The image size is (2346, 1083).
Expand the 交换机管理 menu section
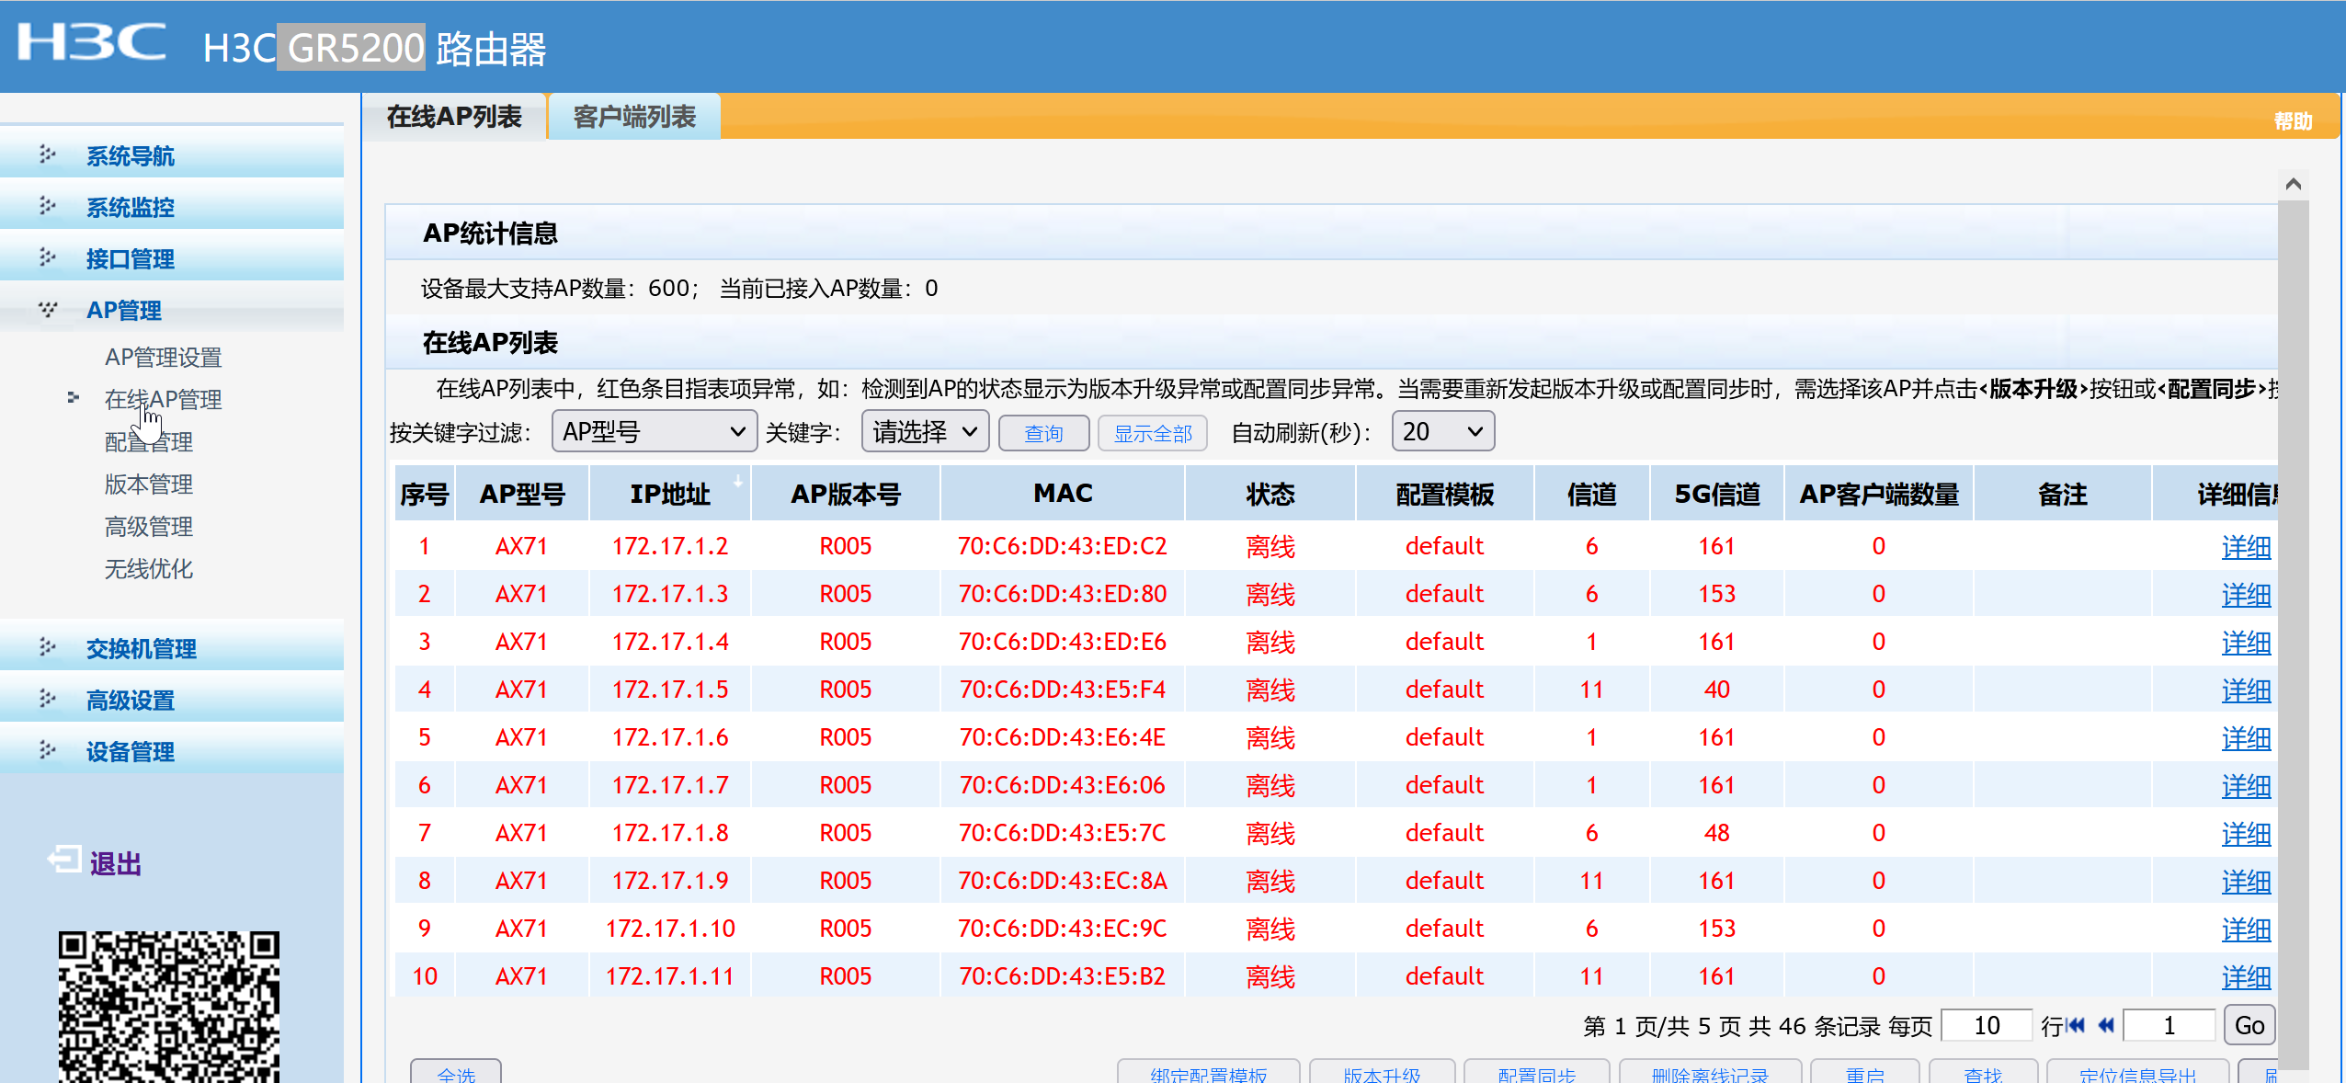point(141,649)
